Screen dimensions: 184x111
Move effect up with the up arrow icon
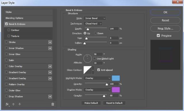[x=14, y=104]
